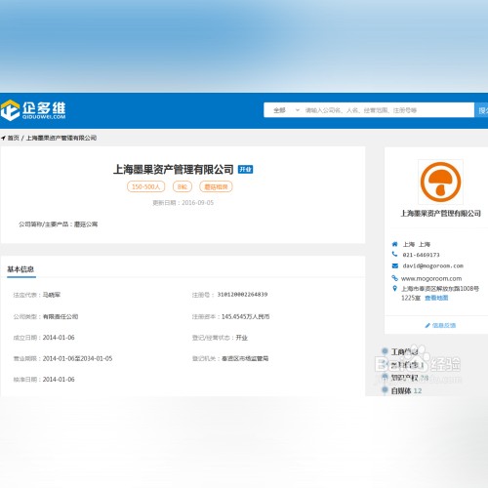Click the pencil icon beside 信息反馈
The image size is (488, 488).
[x=427, y=325]
